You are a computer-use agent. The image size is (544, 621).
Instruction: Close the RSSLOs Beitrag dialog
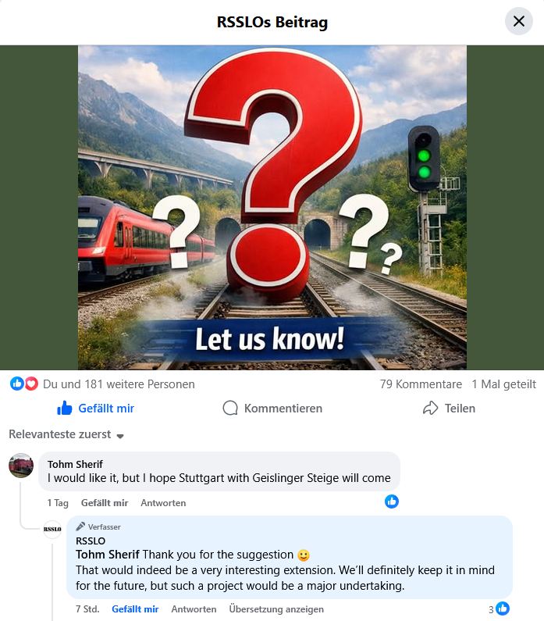tap(519, 21)
